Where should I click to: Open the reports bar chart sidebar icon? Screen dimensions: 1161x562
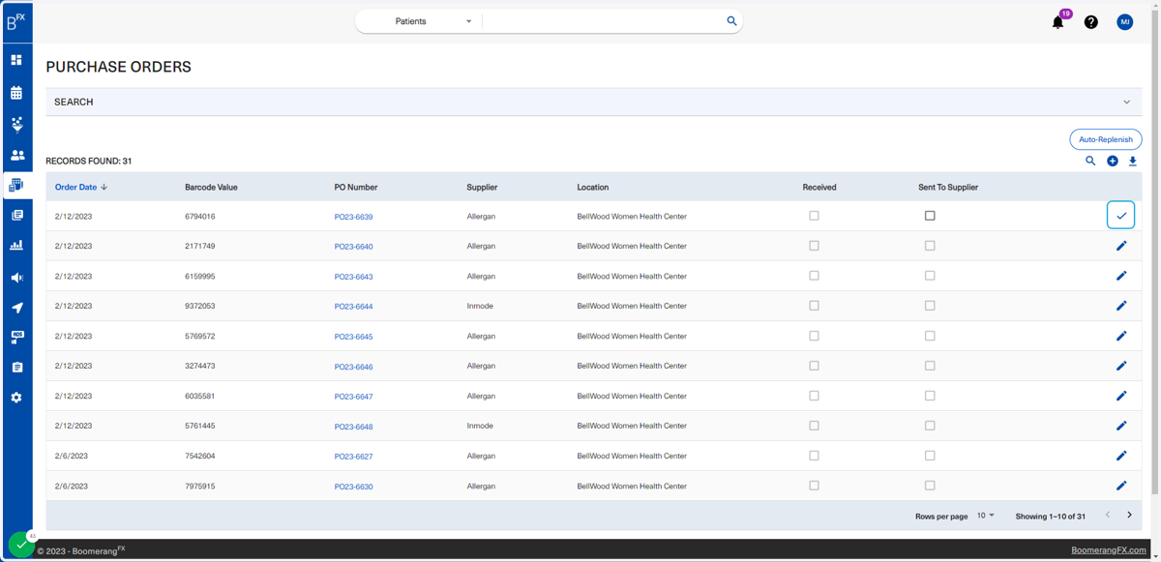[16, 246]
